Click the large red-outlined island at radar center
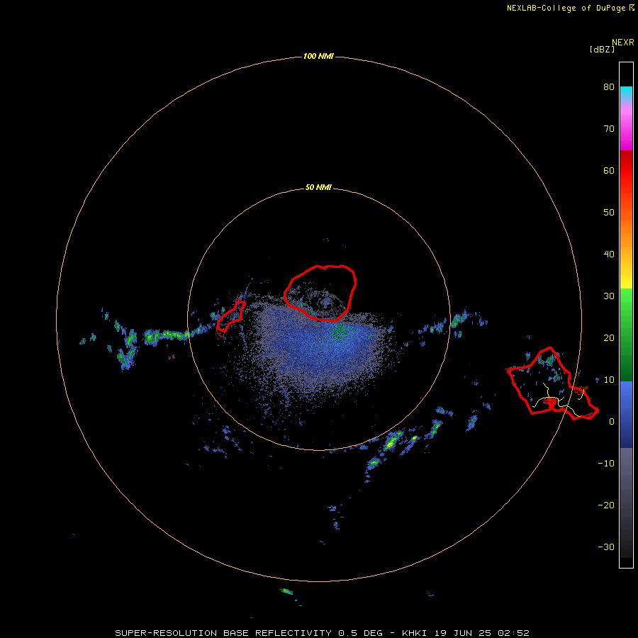Viewport: 638px width, 638px height. tap(320, 293)
